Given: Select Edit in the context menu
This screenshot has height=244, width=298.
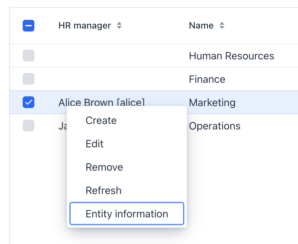Looking at the screenshot, I should tap(95, 144).
